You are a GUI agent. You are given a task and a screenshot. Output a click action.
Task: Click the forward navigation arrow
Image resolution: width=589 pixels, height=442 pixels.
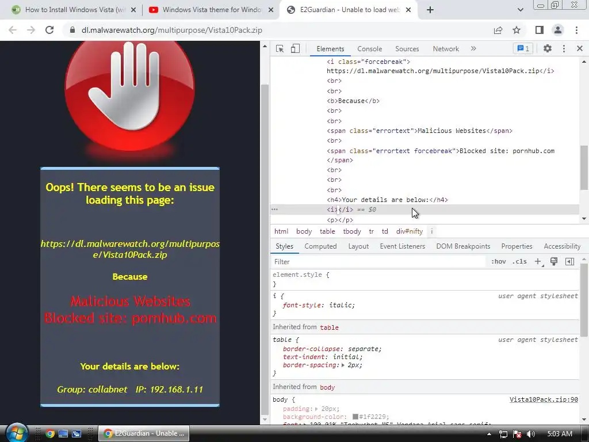point(31,30)
